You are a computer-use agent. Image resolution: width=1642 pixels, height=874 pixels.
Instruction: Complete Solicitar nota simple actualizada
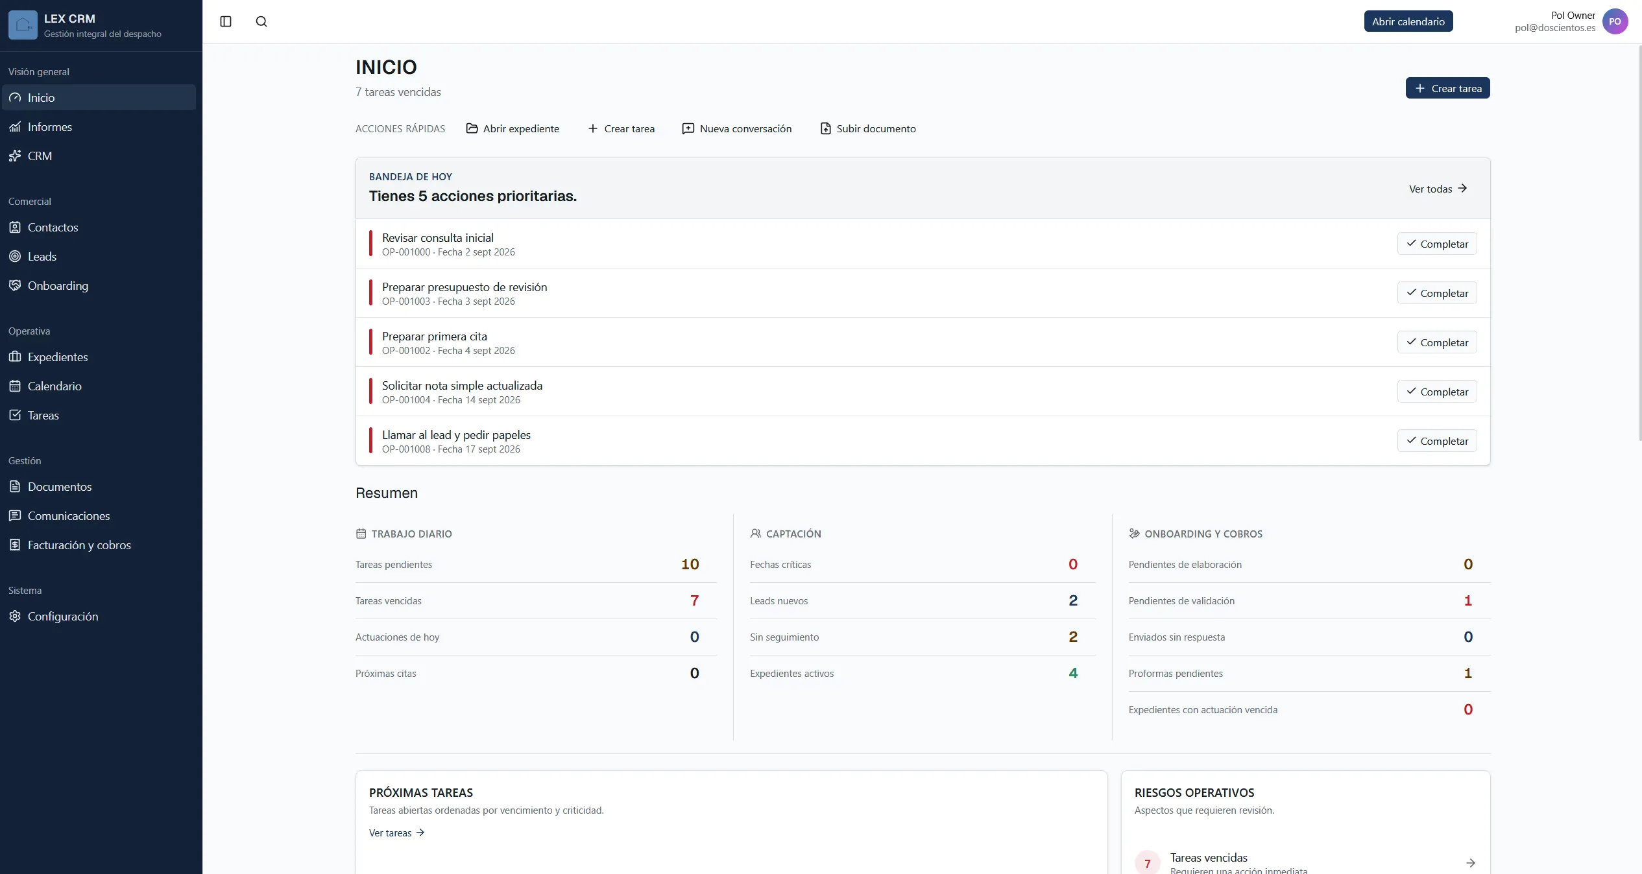[x=1437, y=392]
